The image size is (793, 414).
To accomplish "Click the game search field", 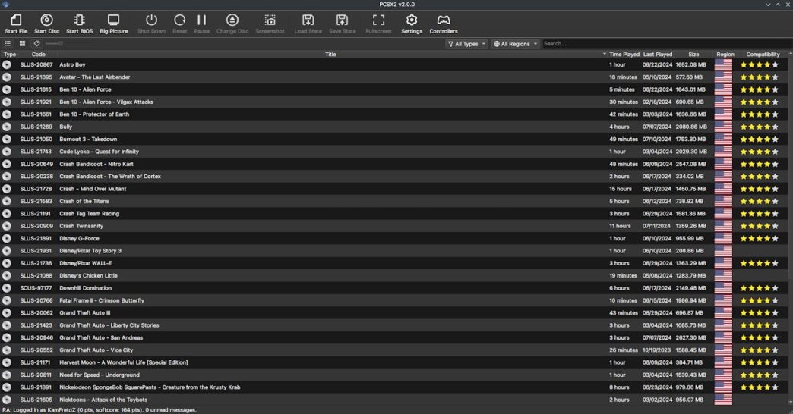I will click(665, 44).
